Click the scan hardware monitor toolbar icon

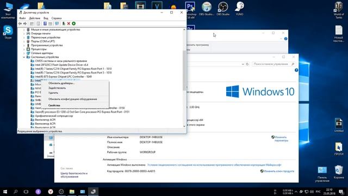point(57,23)
